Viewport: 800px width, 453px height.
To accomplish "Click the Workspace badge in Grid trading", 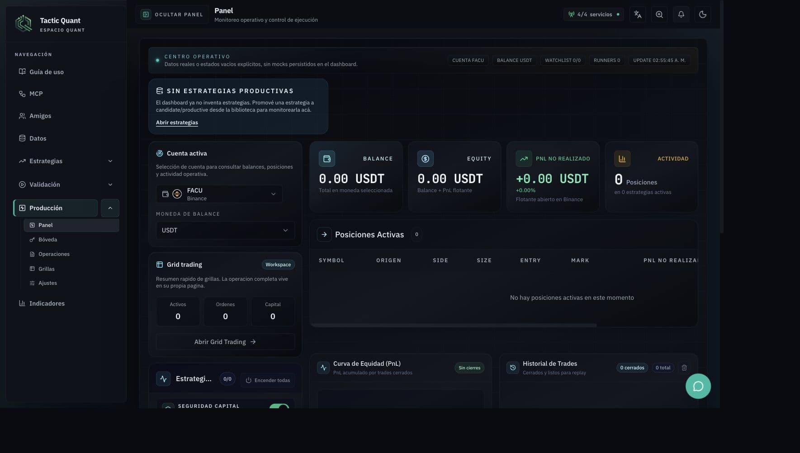I will (278, 264).
